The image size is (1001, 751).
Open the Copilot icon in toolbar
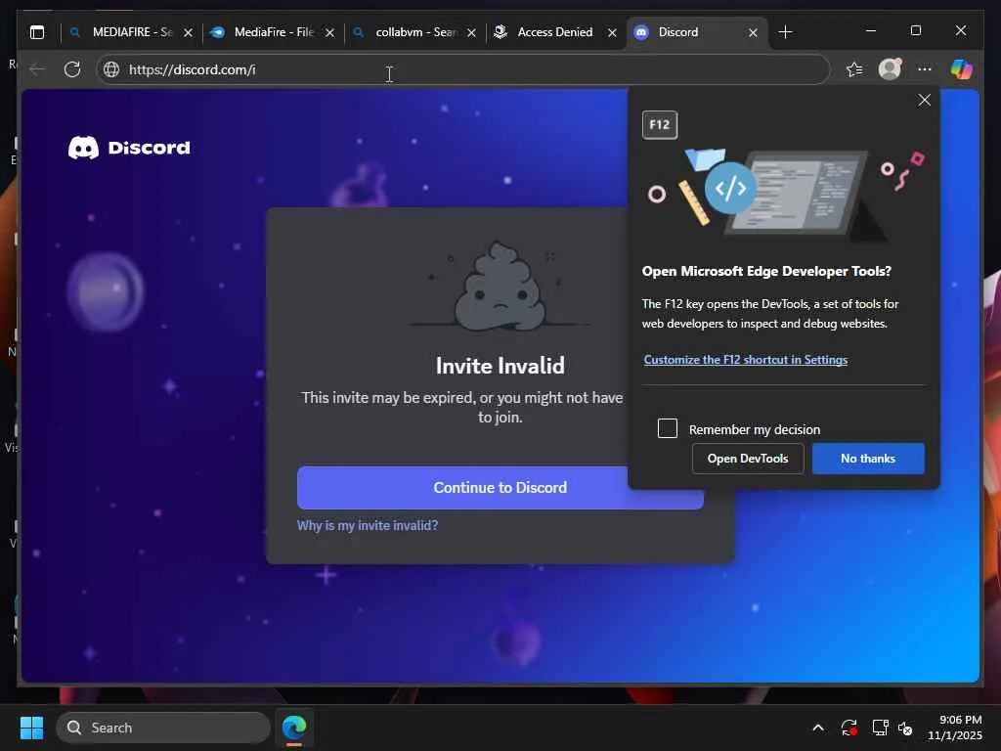point(962,69)
